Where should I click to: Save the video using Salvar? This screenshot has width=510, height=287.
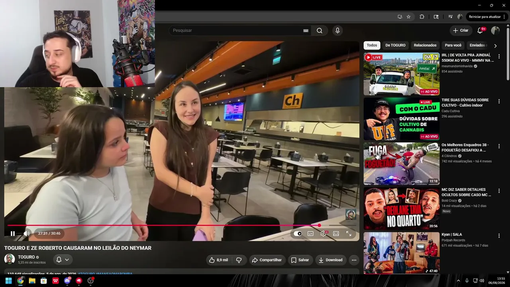[x=300, y=260]
